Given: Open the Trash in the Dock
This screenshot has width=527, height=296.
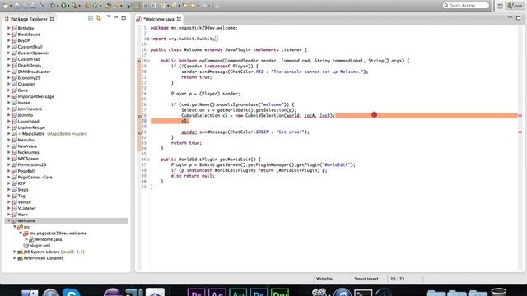Looking at the screenshot, I should point(499,292).
